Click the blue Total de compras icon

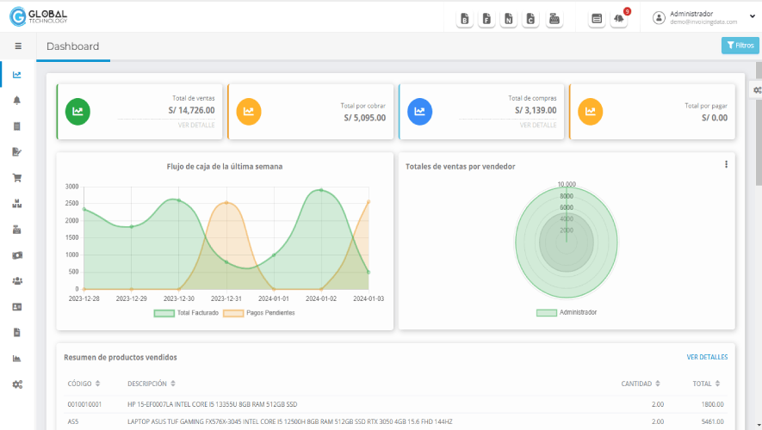420,112
